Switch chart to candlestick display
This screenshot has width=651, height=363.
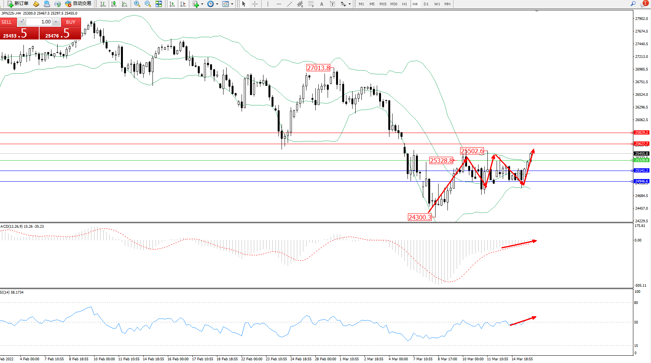point(114,4)
